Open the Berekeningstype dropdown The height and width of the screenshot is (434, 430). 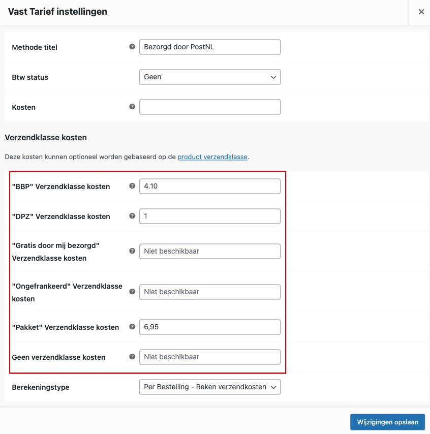point(210,387)
